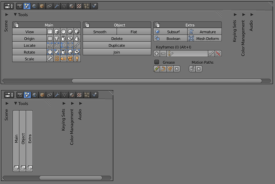This screenshot has width=275, height=184.
Task: Open Material tab in bottom header
Action: coord(72,95)
